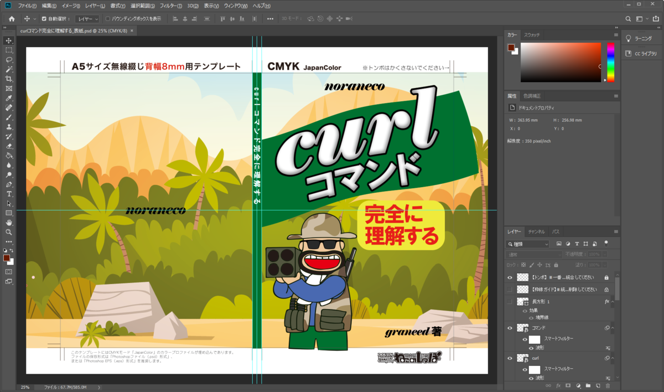Screen dimensions: 664x392
Task: Select the Path Selection tool
Action: 9,203
